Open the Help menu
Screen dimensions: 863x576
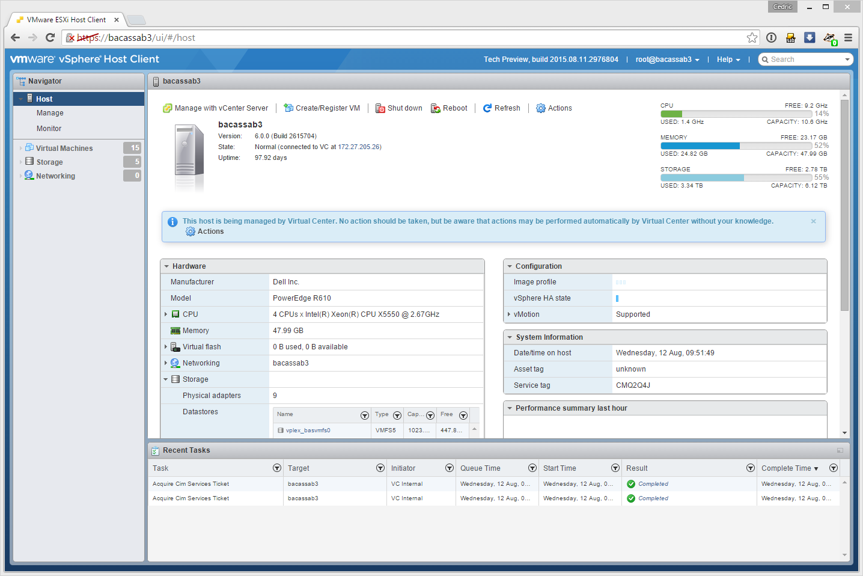tap(728, 60)
